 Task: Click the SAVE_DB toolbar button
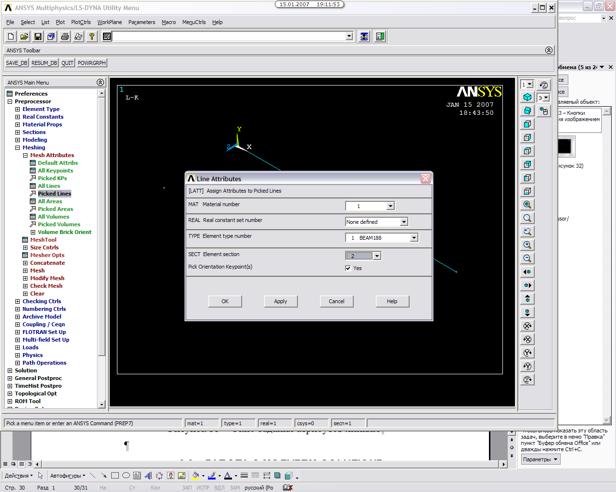tap(17, 63)
